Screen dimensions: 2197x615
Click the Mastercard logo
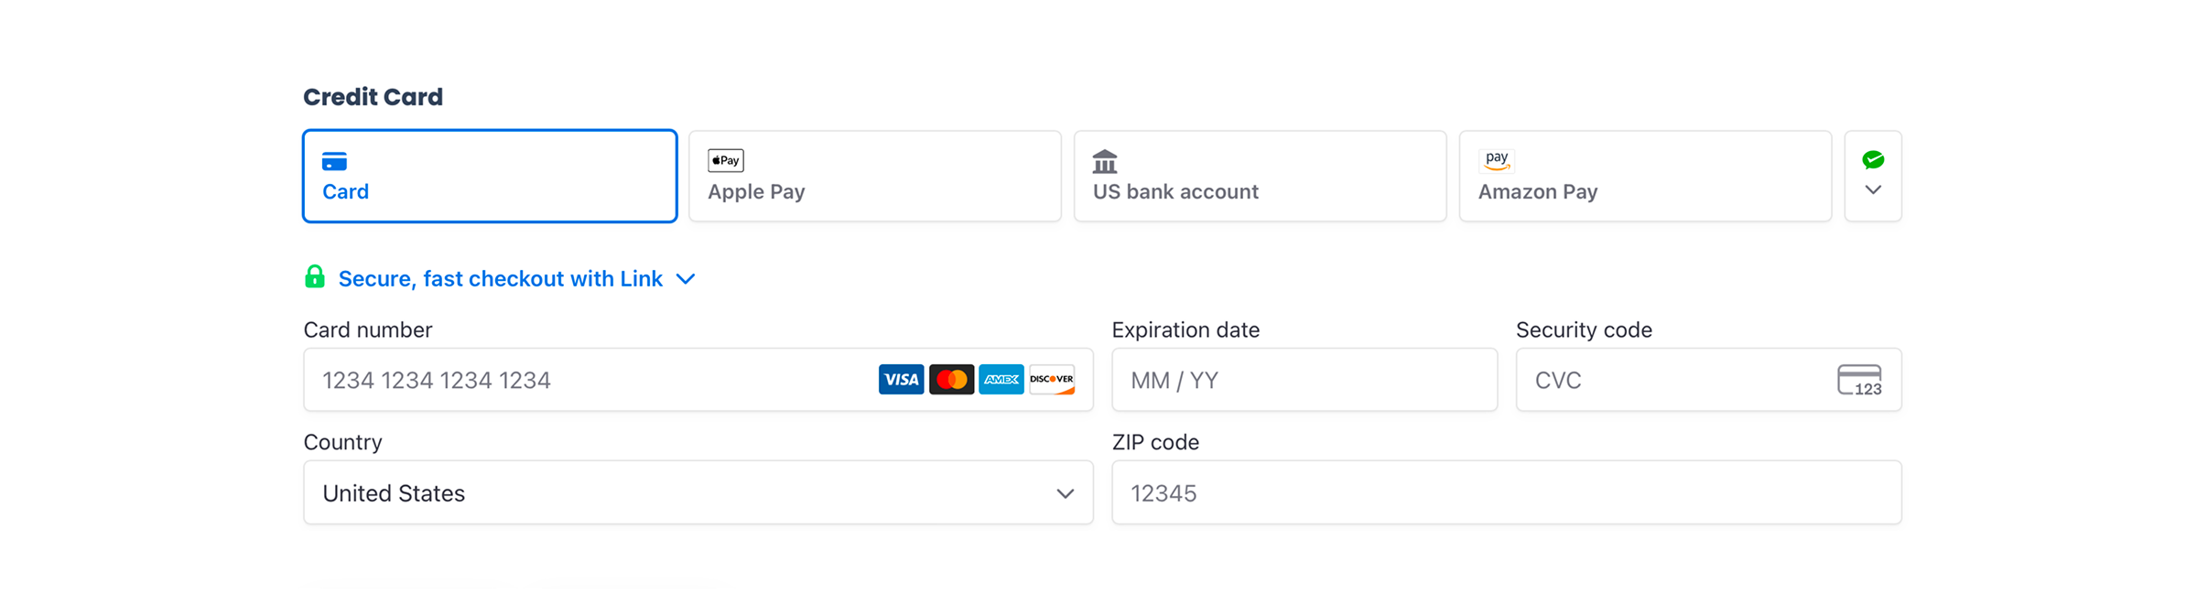(951, 379)
